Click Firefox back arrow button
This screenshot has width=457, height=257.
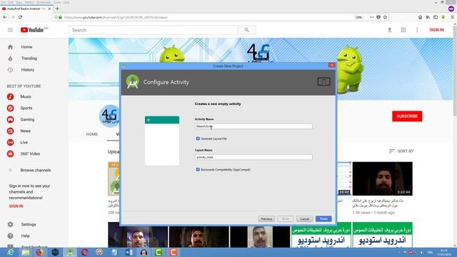(5, 17)
